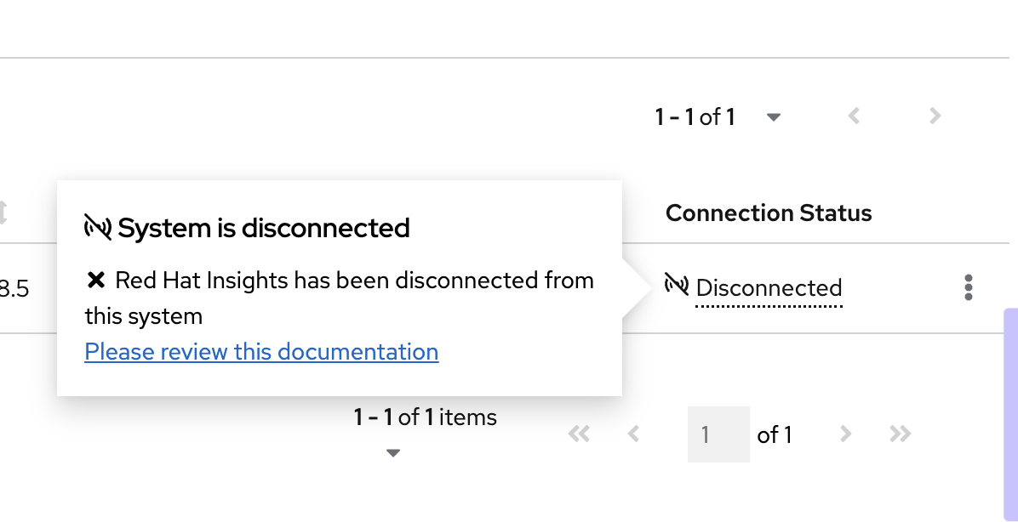Open "Please review this documentation" link

coord(261,351)
